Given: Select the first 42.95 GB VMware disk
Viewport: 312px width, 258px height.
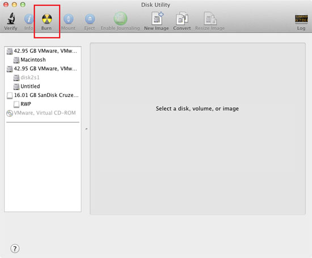Looking at the screenshot, I should [42, 51].
